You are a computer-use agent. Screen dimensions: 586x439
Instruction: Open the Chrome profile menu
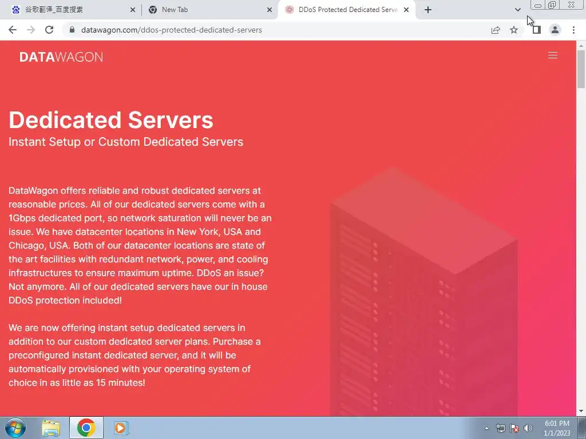(555, 30)
